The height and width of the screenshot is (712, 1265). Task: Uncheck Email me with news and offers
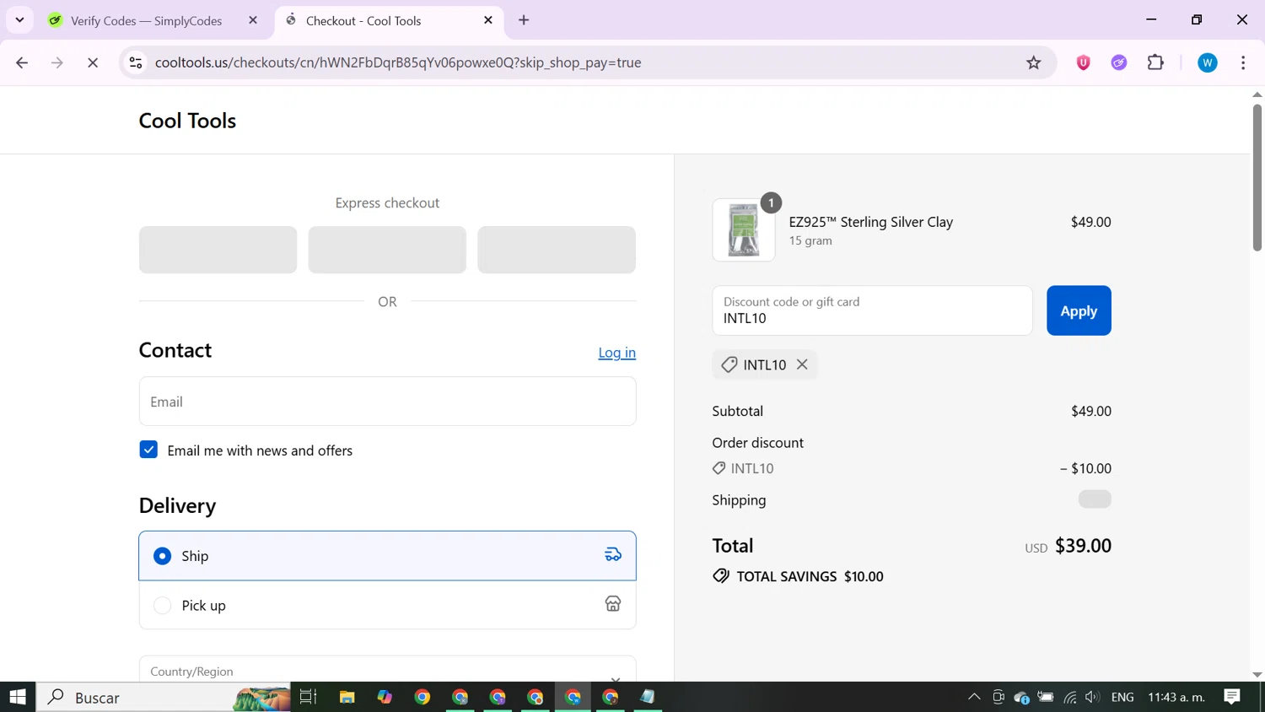point(148,450)
